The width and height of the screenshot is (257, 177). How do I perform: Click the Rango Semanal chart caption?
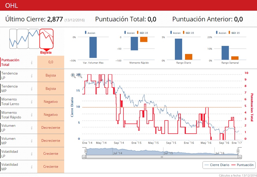[230, 63]
